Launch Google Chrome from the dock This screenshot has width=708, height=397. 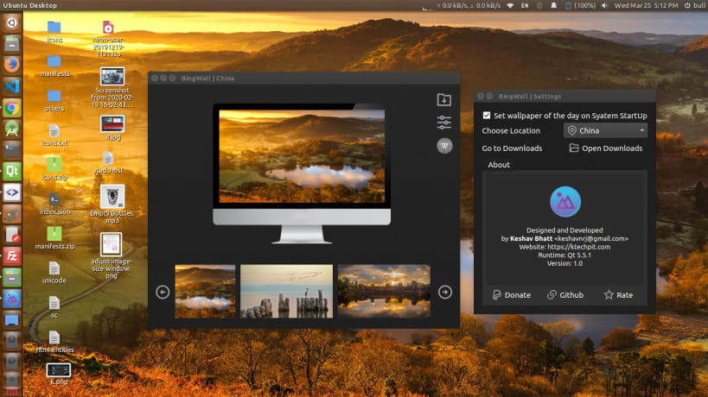click(x=12, y=108)
